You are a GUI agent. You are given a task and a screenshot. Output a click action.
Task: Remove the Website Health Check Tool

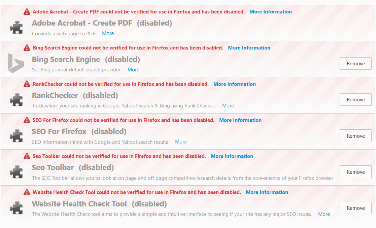tap(355, 208)
